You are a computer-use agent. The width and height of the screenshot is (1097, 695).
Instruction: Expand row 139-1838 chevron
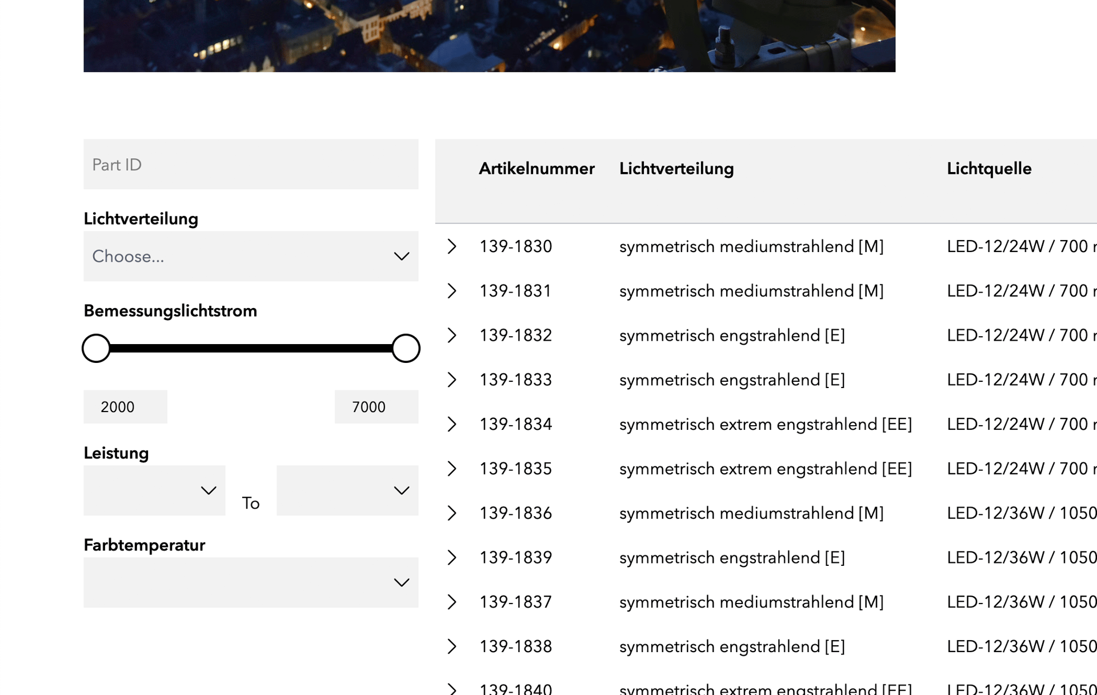coord(452,646)
